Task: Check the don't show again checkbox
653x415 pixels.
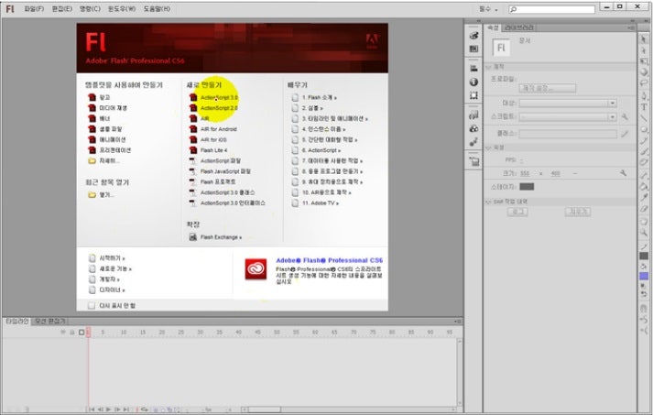Action: point(92,305)
